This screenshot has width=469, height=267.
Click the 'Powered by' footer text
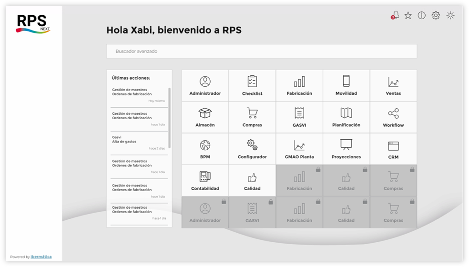coord(20,257)
